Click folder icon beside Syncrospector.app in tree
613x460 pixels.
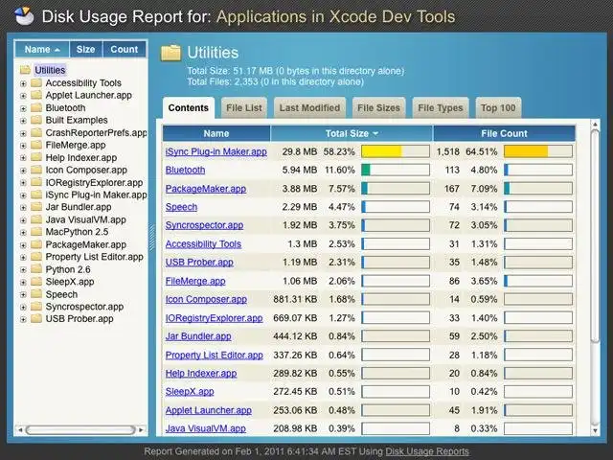click(36, 307)
